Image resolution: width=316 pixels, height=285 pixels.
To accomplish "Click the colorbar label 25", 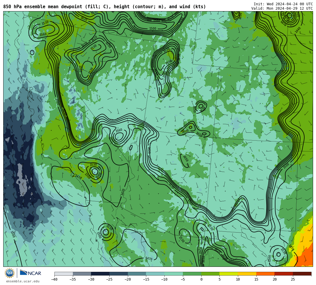I will click(293, 279).
